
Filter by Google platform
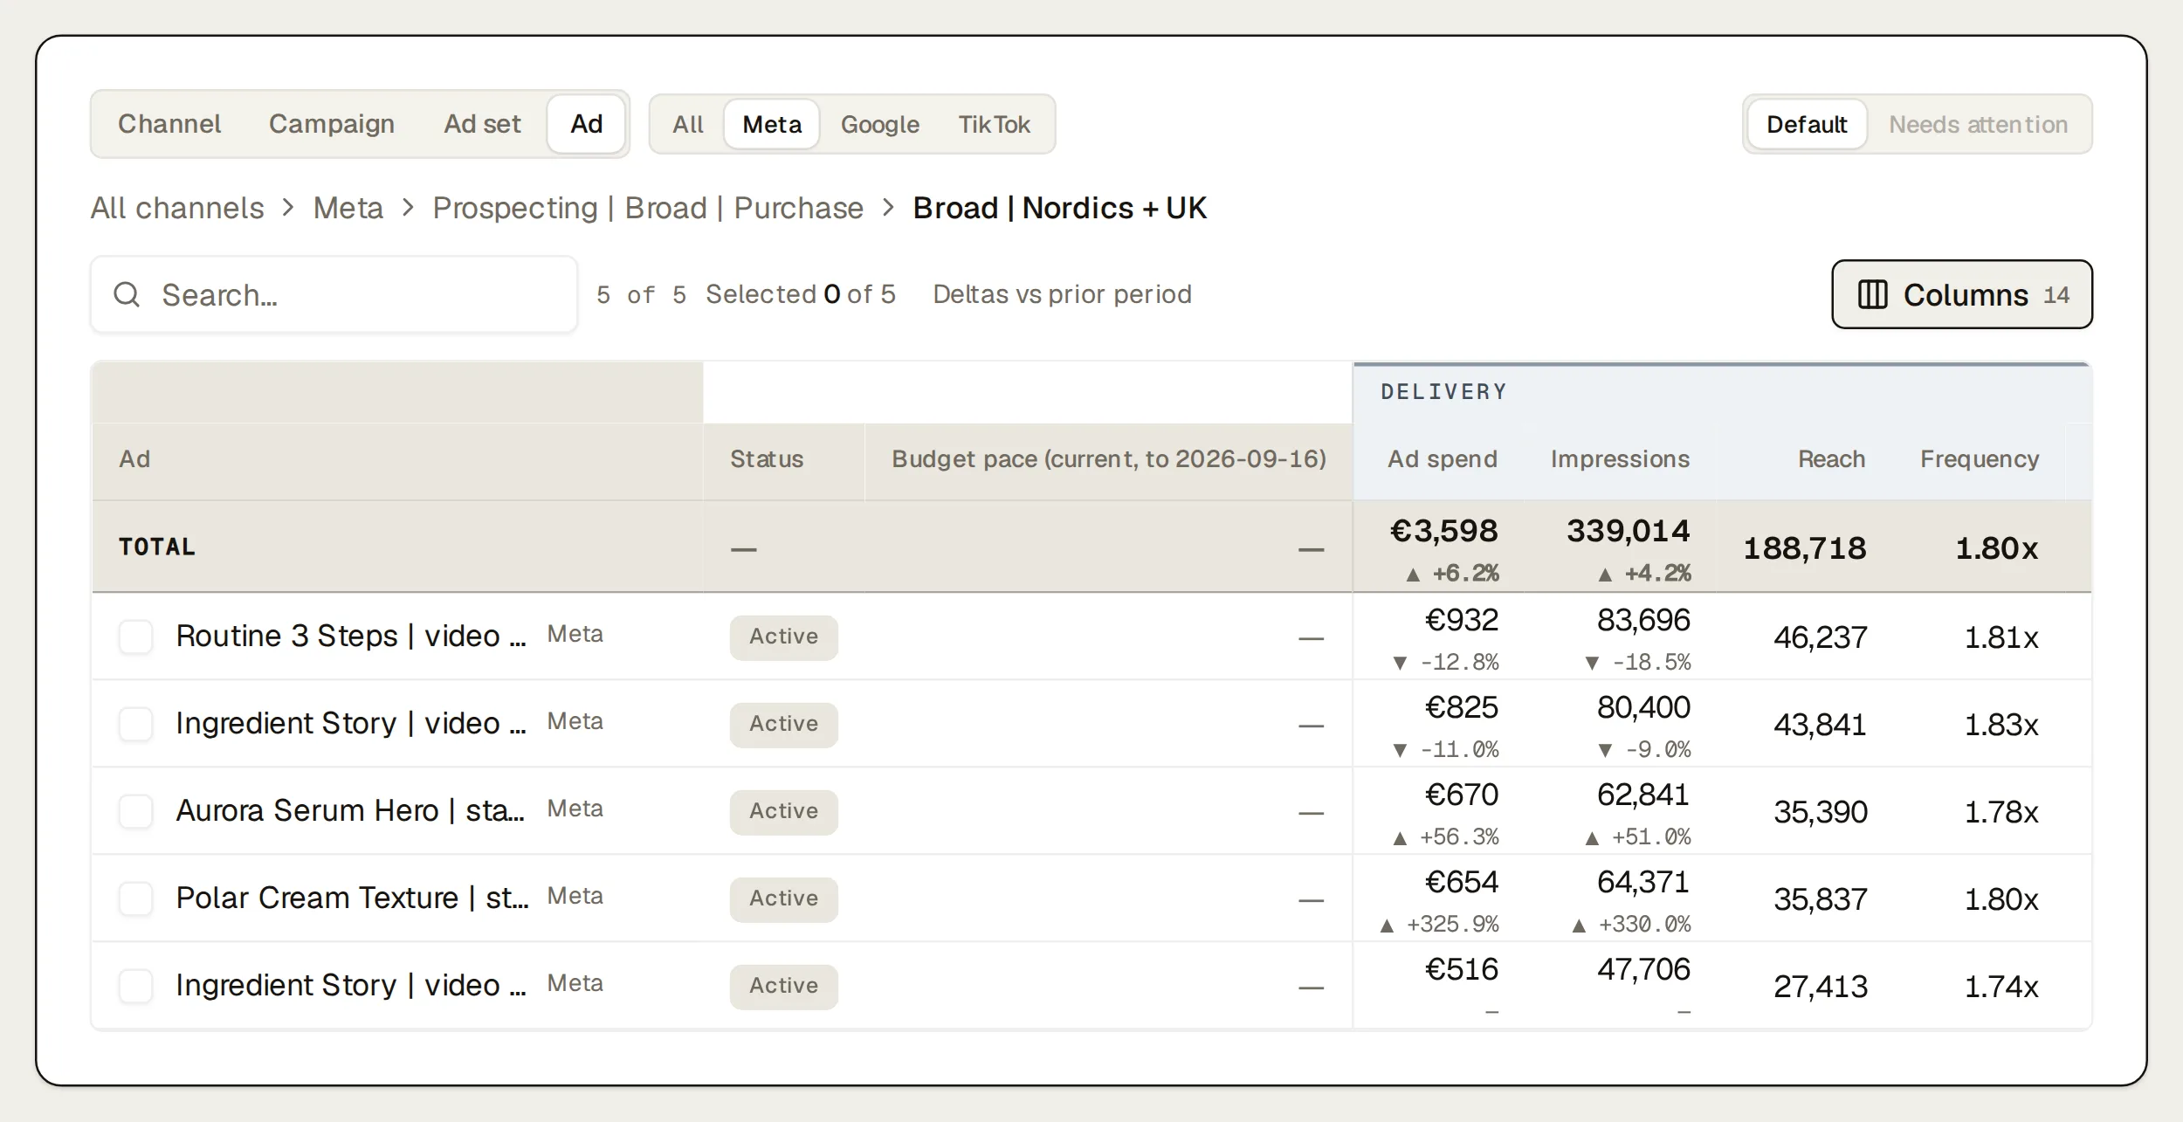[880, 124]
